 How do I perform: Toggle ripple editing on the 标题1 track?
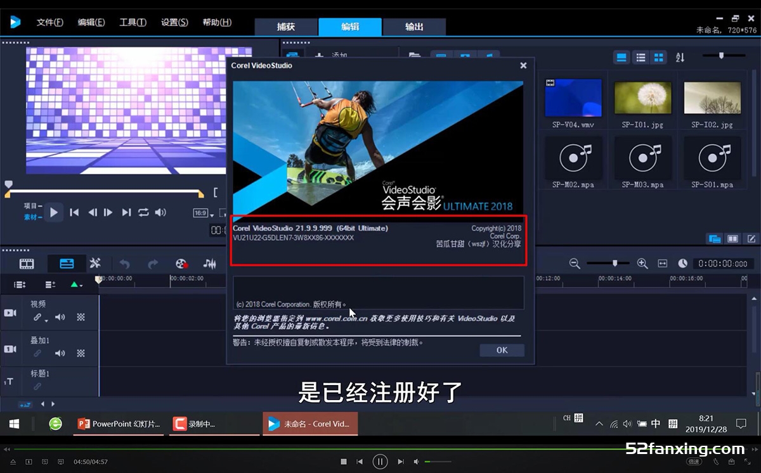(37, 386)
